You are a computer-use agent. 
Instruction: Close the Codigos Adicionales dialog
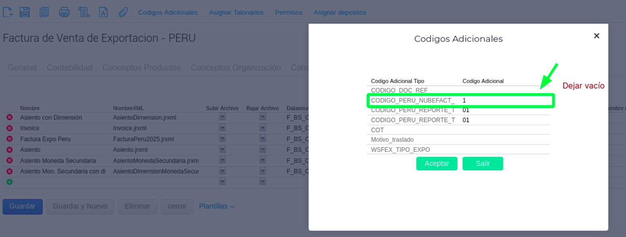[597, 36]
